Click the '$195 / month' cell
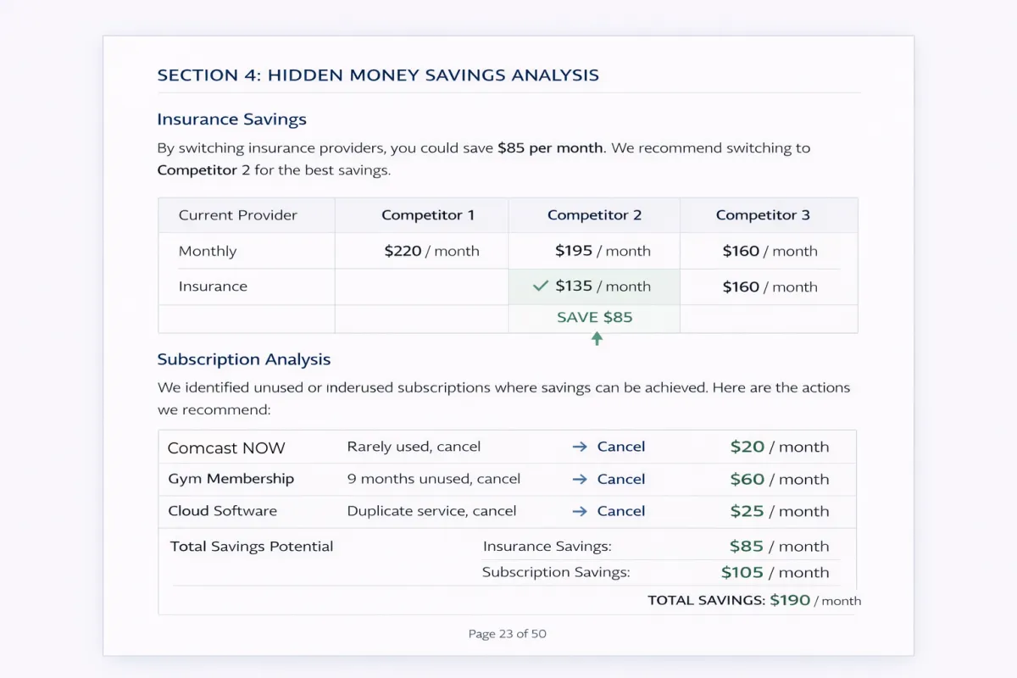 (603, 251)
